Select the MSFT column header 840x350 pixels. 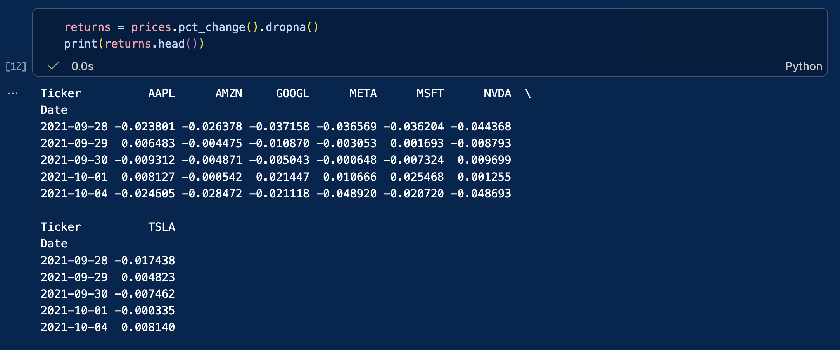[430, 93]
